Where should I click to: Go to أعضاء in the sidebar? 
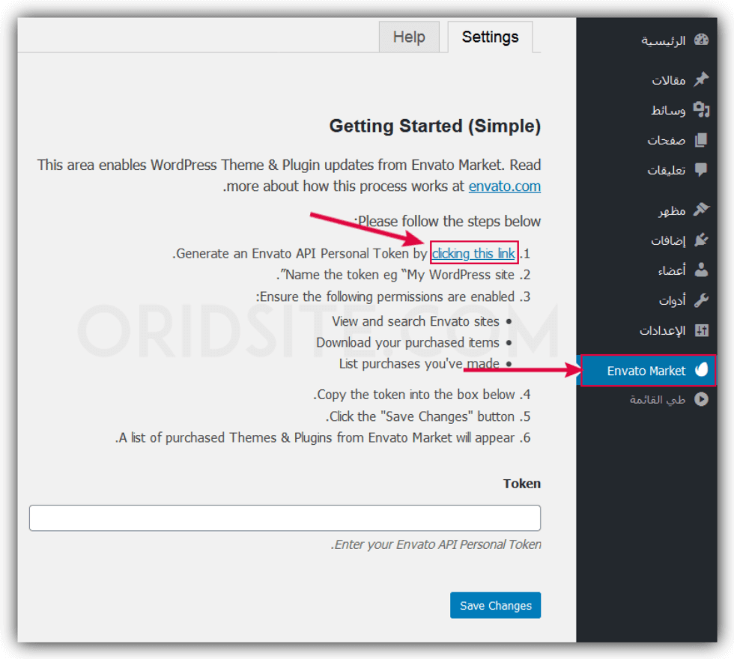(671, 270)
